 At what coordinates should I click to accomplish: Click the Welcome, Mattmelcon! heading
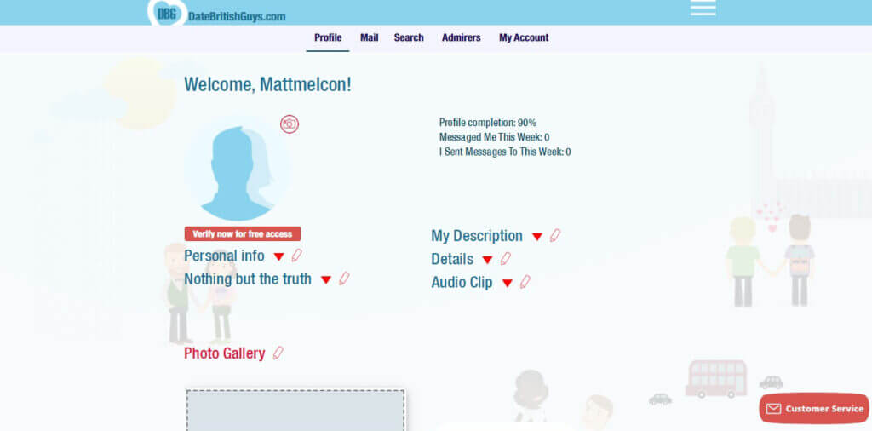pyautogui.click(x=267, y=84)
